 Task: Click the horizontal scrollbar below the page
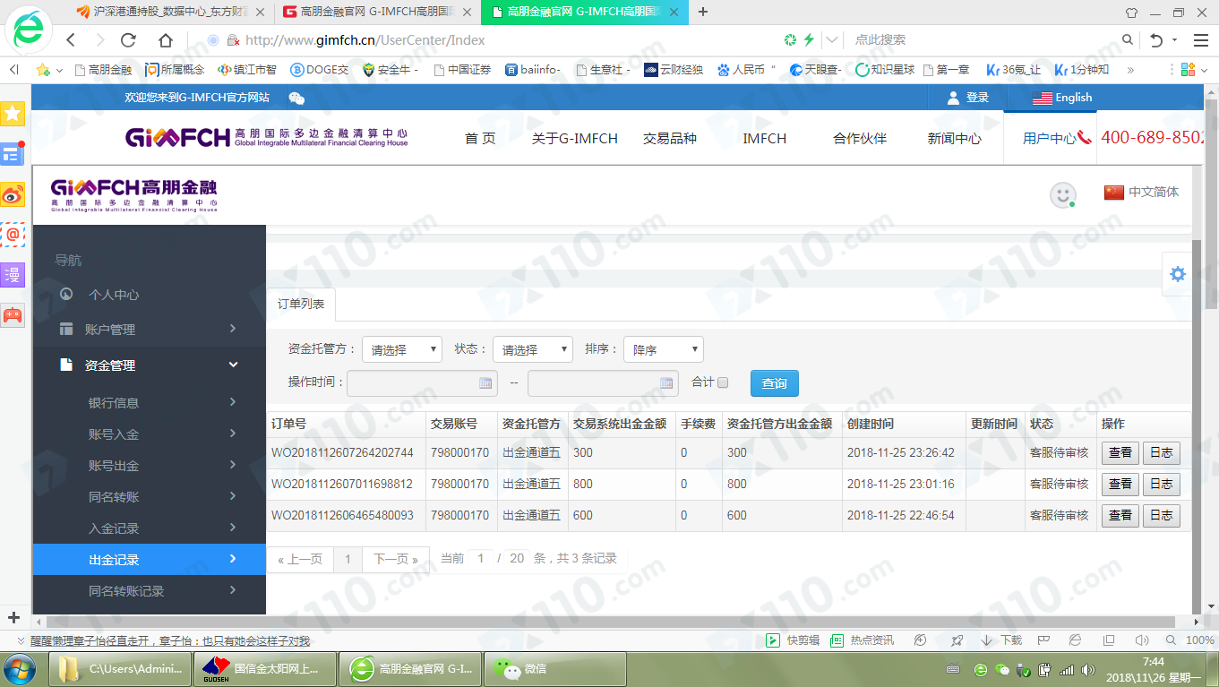point(612,622)
